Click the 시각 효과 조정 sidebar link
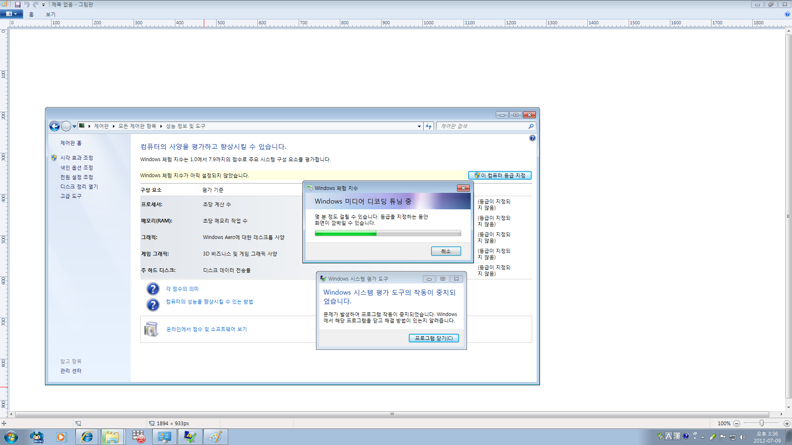The image size is (792, 445). point(77,158)
